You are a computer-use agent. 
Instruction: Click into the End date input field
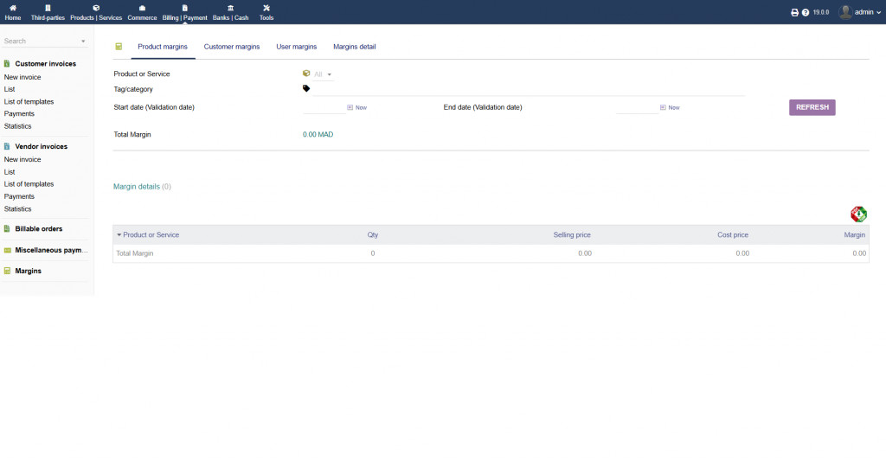636,108
